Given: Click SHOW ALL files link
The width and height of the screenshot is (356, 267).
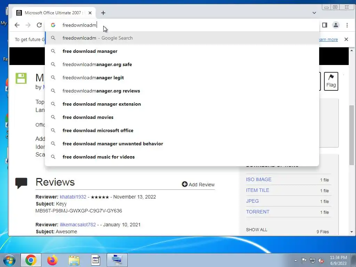Looking at the screenshot, I should (x=257, y=230).
